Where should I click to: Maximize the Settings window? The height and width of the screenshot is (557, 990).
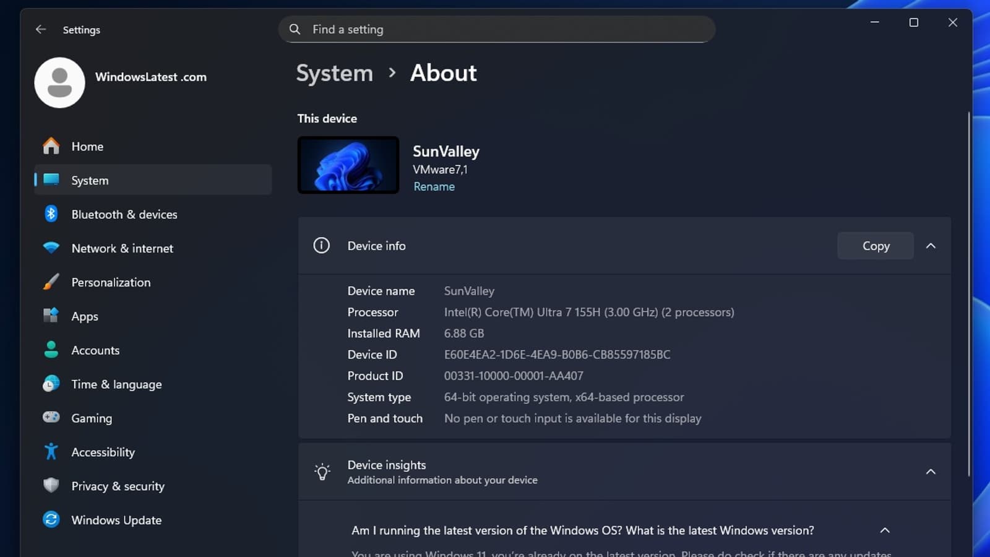(x=913, y=22)
